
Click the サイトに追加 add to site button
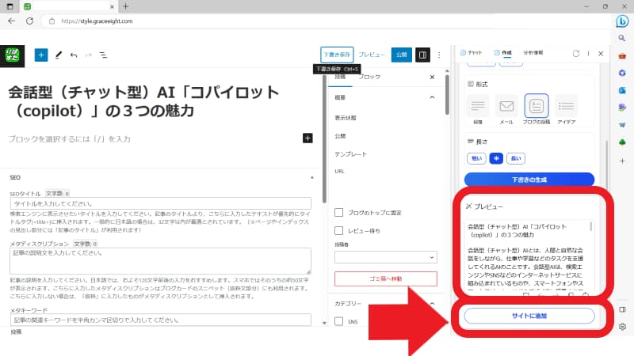coord(529,316)
